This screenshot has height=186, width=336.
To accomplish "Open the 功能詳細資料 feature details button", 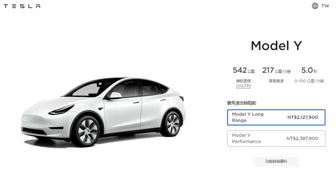I will (x=276, y=161).
